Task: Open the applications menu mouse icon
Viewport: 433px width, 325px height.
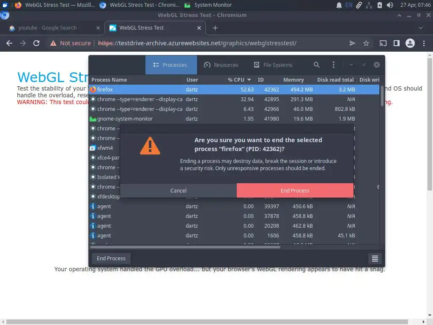Action: coord(5,5)
